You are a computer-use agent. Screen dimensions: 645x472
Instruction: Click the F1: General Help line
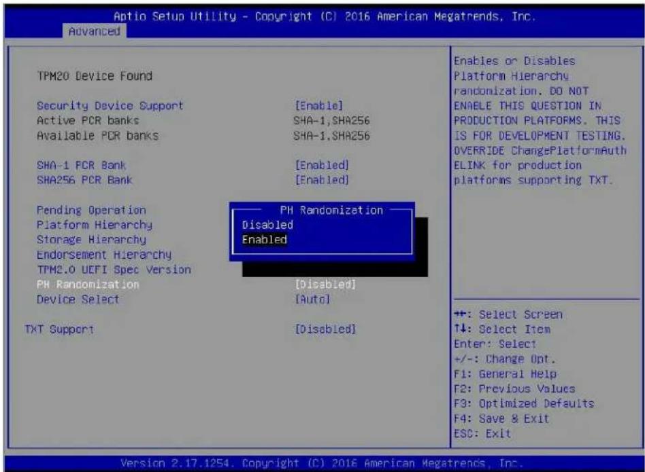[506, 374]
